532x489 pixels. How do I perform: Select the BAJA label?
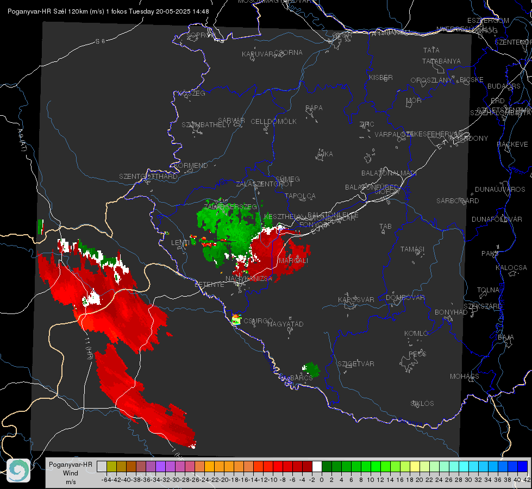tap(506, 337)
